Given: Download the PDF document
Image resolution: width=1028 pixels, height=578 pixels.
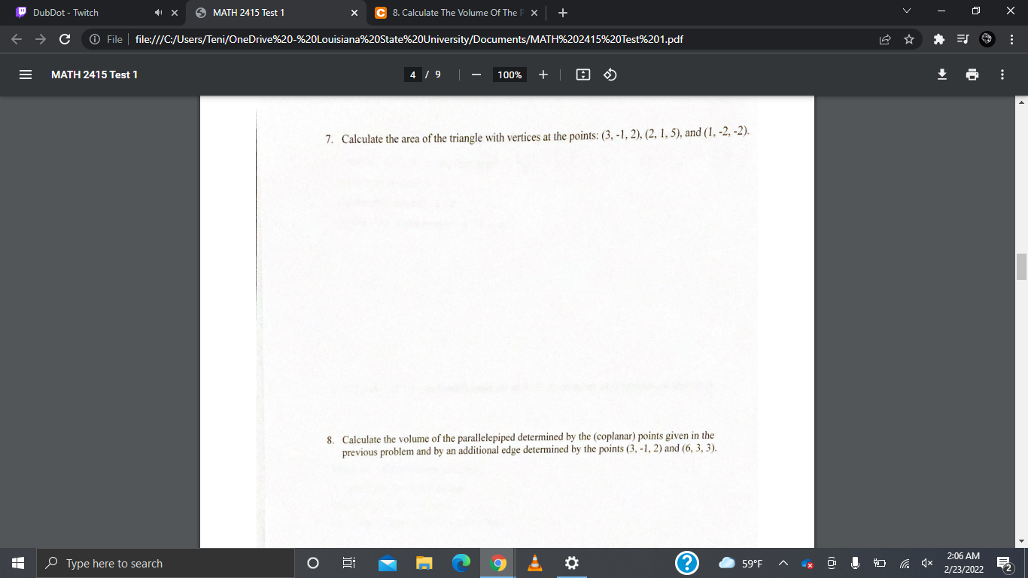Looking at the screenshot, I should (x=941, y=75).
